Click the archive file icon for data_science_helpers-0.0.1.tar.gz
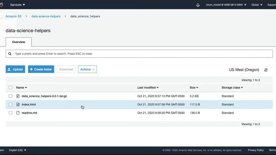 [x=18, y=96]
